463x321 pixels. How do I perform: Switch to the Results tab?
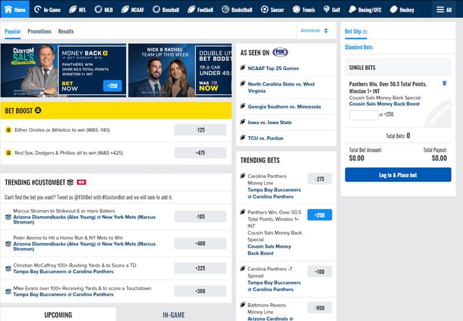(66, 31)
